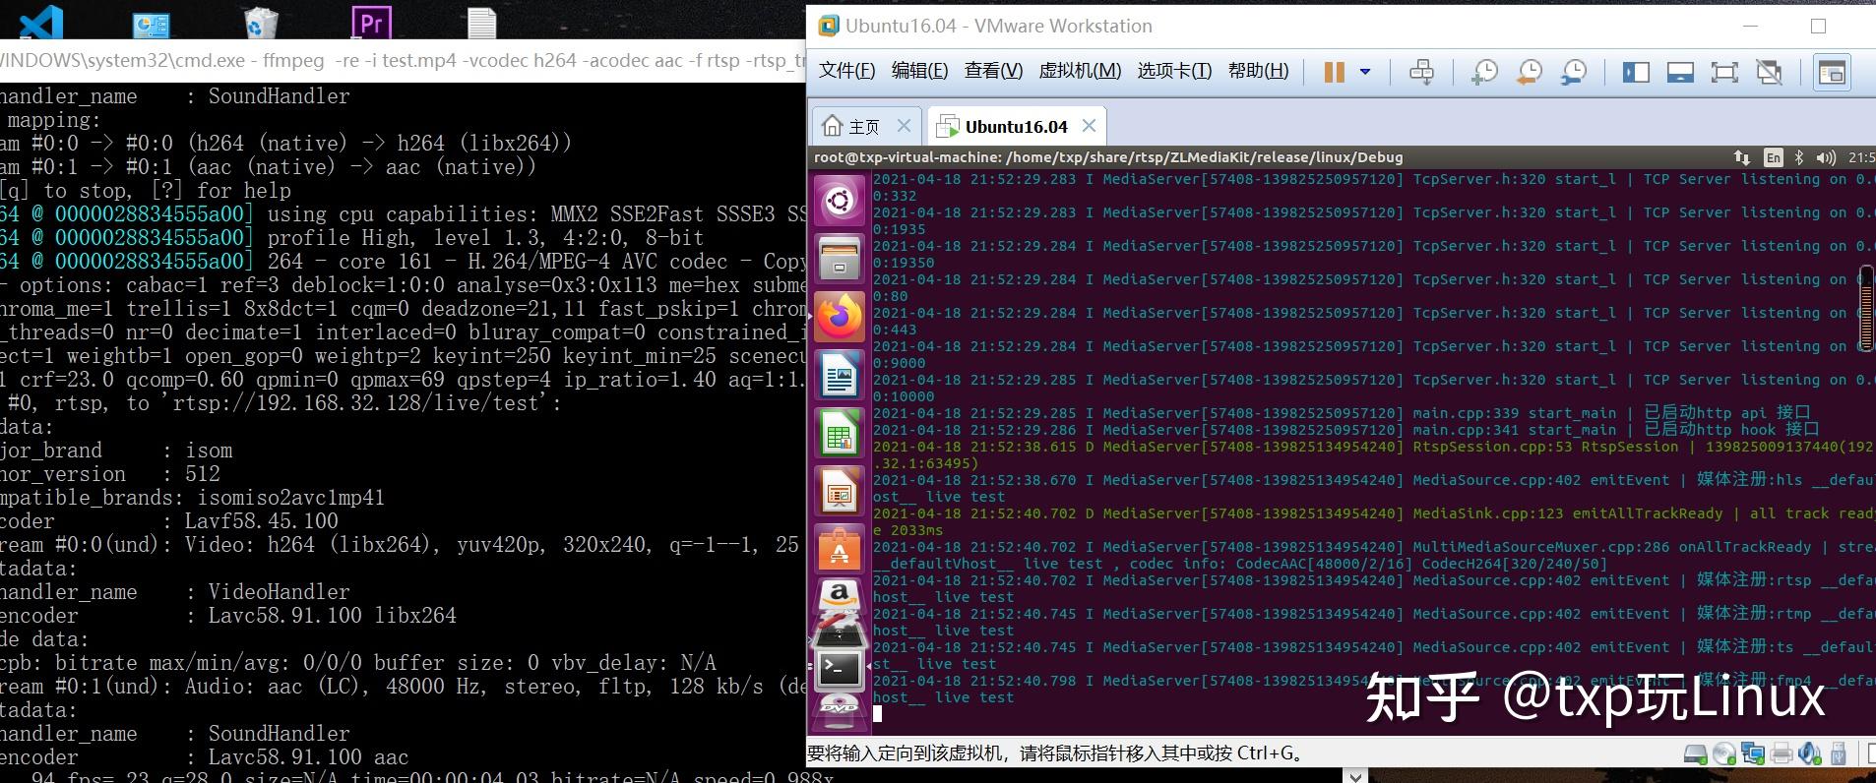Open Visual Studio Code from the desktop

(x=41, y=21)
